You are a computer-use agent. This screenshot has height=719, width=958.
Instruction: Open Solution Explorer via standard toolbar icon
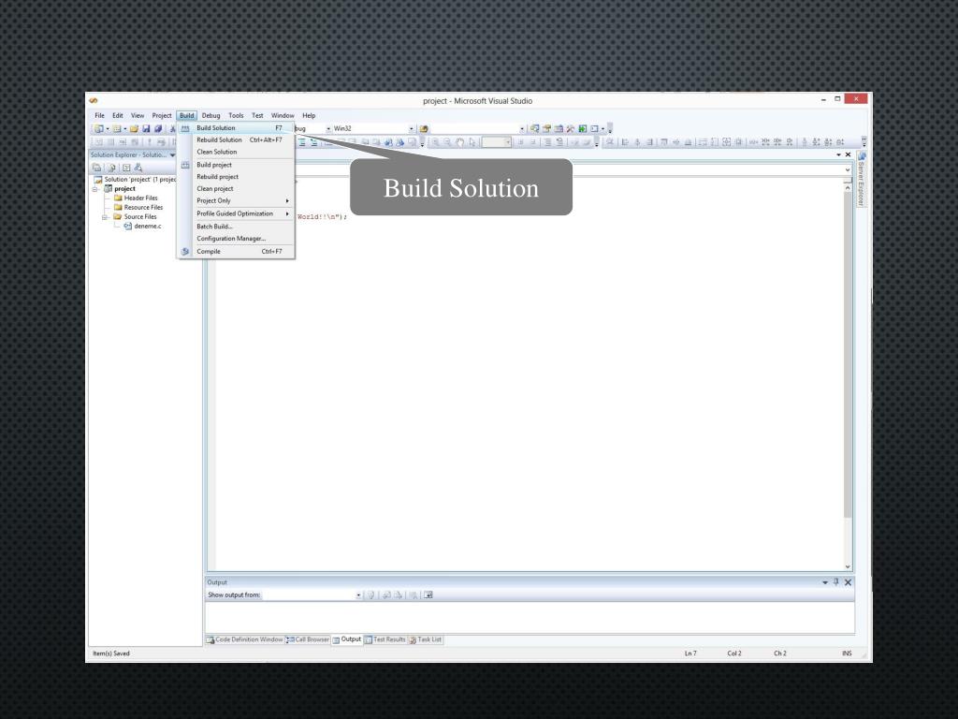534,129
